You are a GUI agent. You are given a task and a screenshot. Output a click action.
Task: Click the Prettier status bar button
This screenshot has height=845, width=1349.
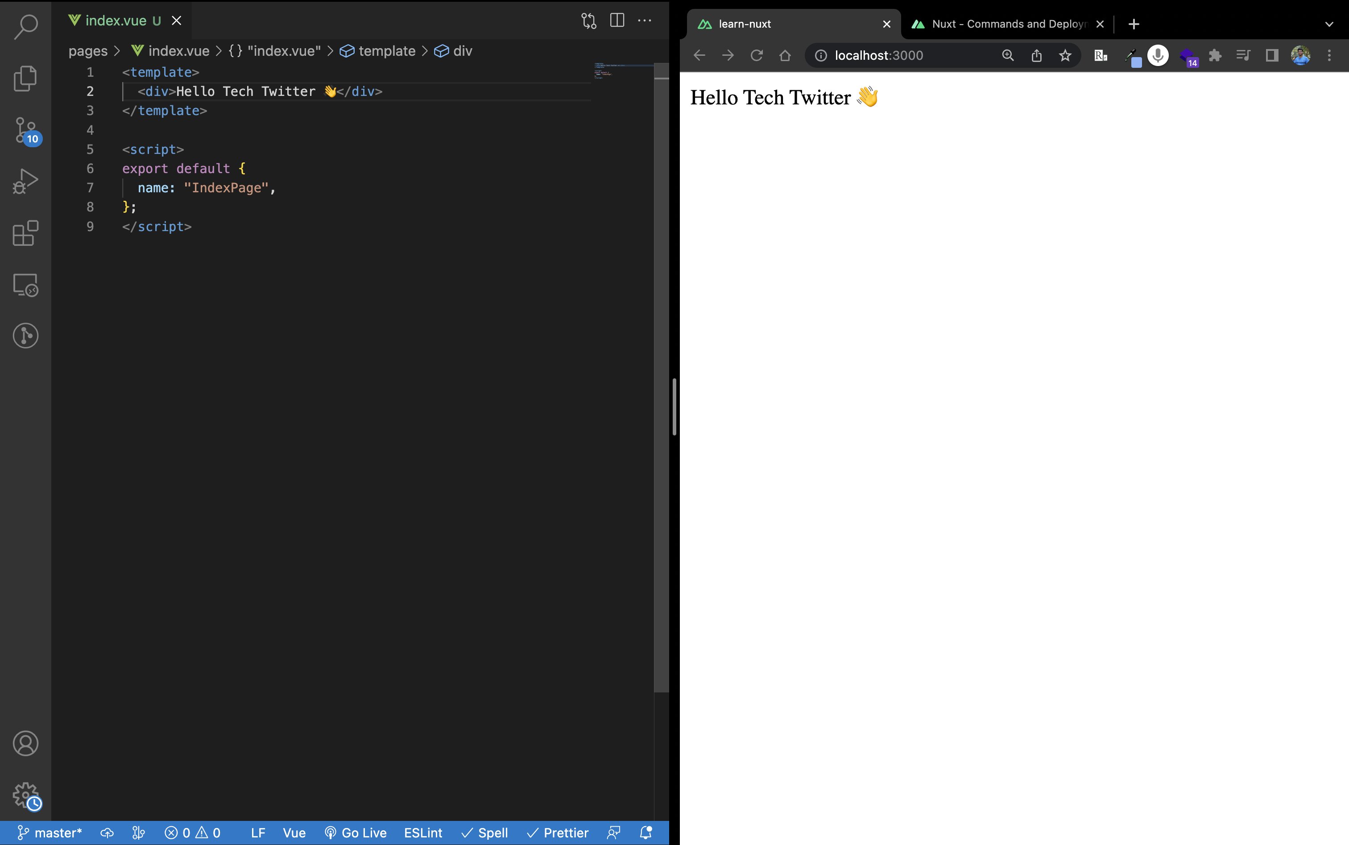point(558,833)
